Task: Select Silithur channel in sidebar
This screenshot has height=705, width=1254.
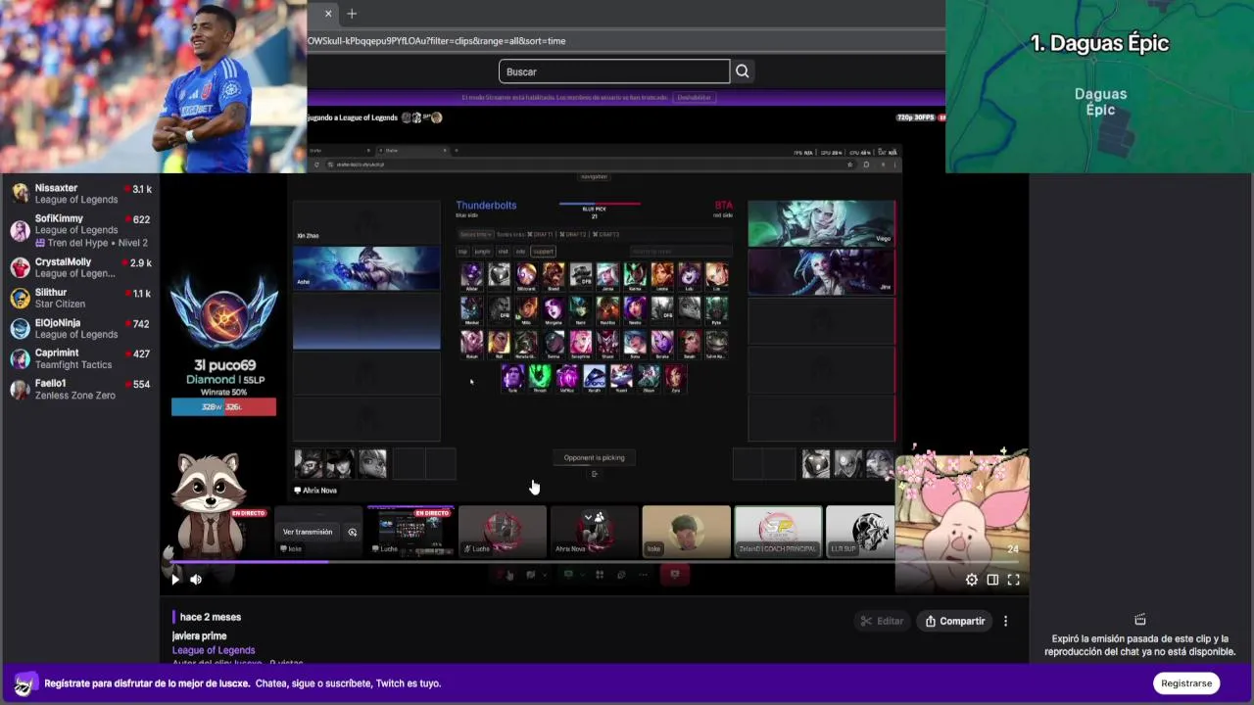Action: click(80, 298)
